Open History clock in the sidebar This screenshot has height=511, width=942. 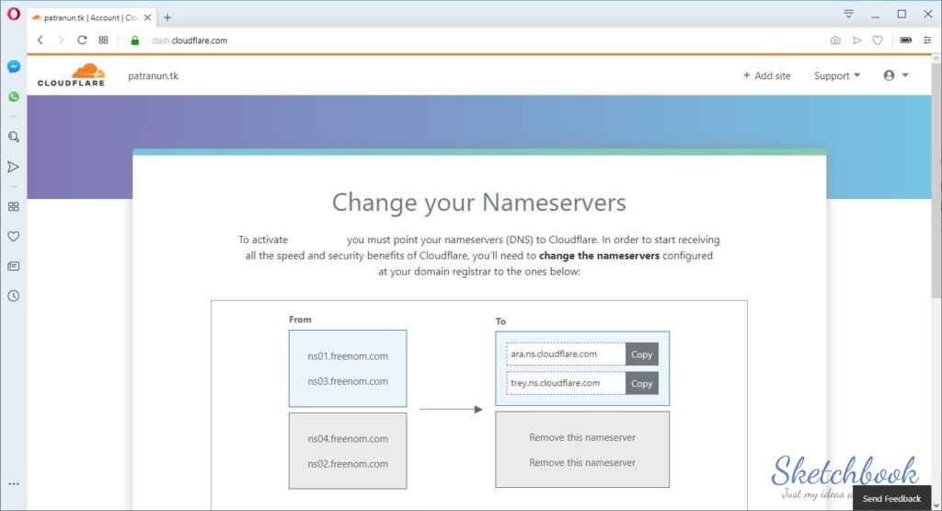(13, 296)
